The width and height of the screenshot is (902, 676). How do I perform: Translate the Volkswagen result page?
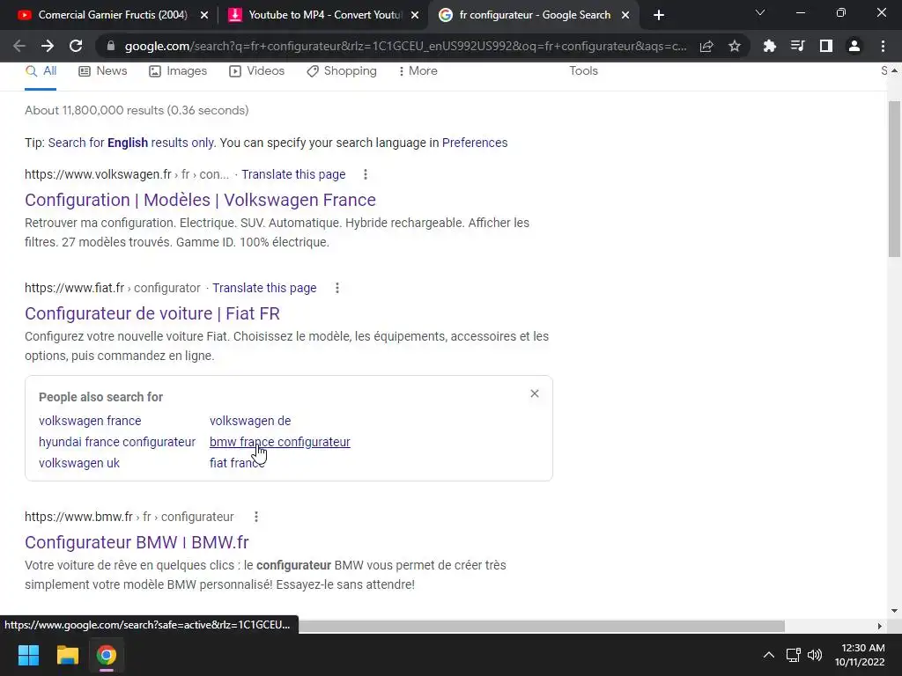[293, 175]
